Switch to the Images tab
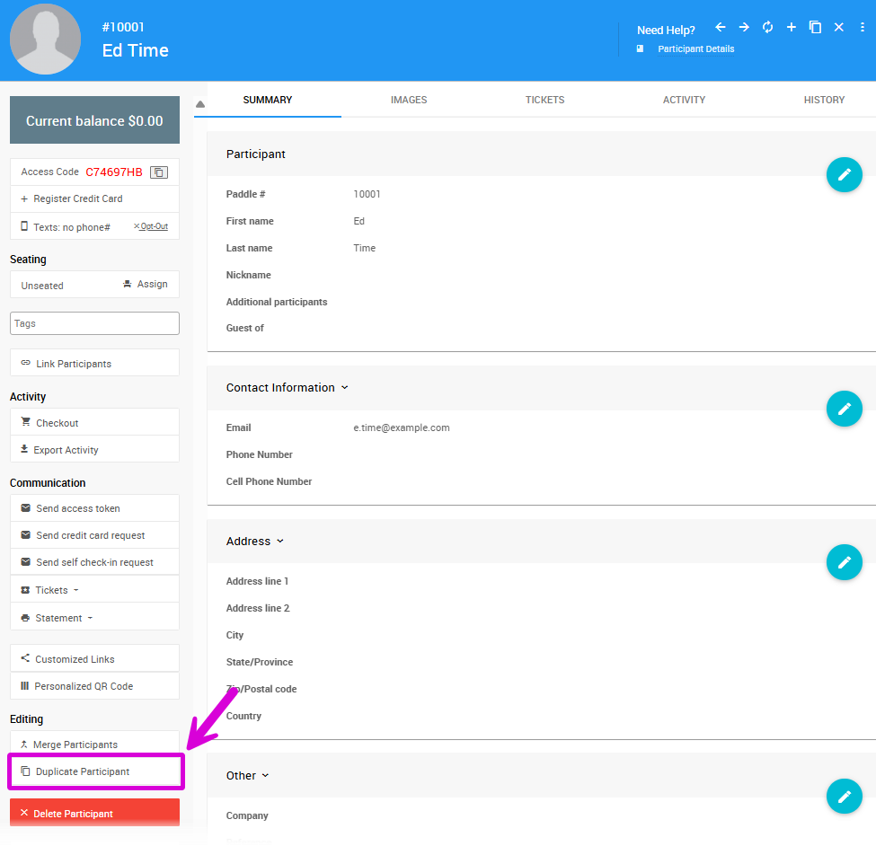The width and height of the screenshot is (876, 846). pyautogui.click(x=409, y=100)
